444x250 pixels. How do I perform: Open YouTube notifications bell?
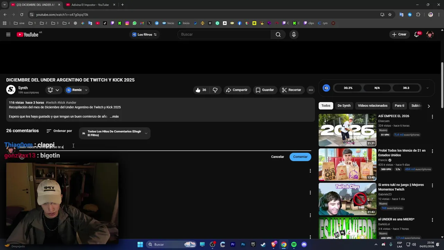(x=417, y=34)
